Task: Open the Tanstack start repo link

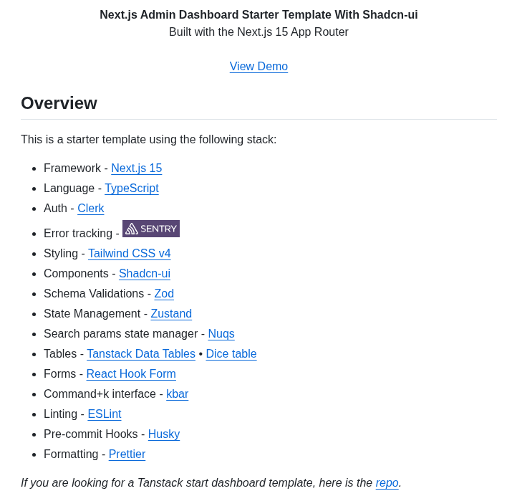Action: pyautogui.click(x=387, y=483)
